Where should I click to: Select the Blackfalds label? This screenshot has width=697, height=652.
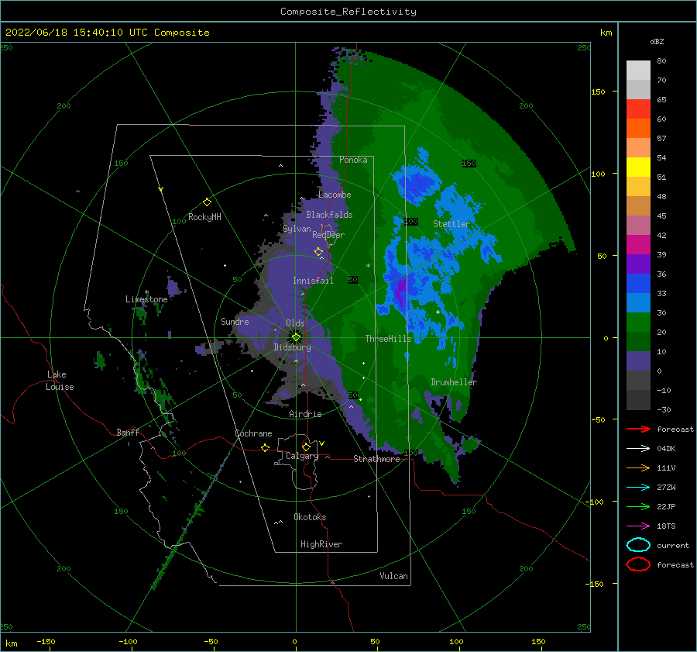click(x=329, y=215)
